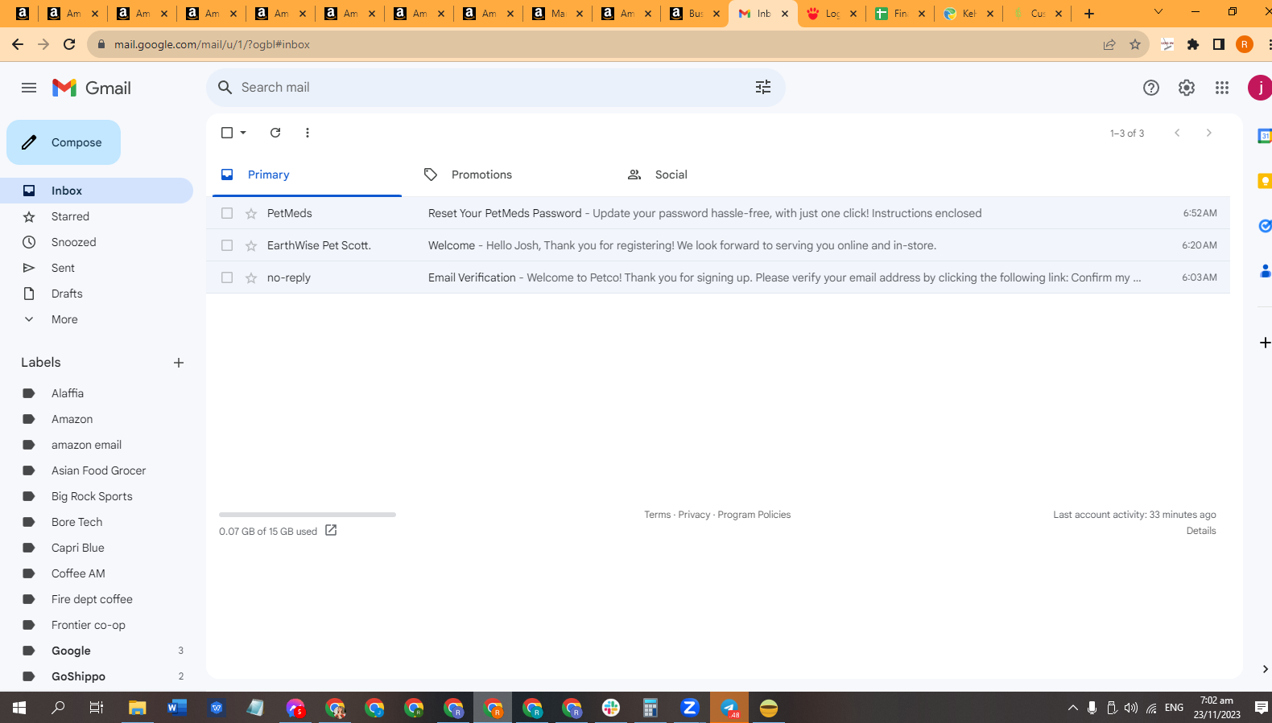Open Google Tasks side panel
1272x723 pixels.
[x=1265, y=226]
